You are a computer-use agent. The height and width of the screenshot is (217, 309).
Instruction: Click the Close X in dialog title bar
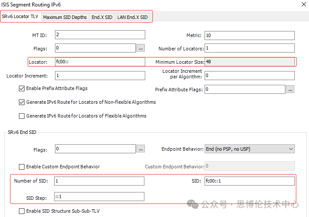(x=300, y=5)
